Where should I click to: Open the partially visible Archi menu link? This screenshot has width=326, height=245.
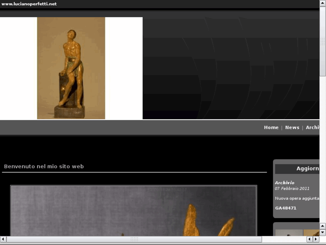coord(313,127)
